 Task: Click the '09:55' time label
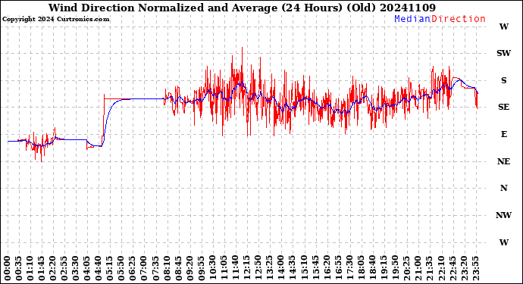tap(201, 268)
